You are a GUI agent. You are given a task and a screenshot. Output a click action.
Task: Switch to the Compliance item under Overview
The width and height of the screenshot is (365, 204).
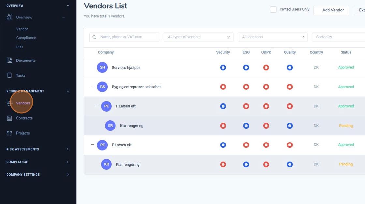click(x=26, y=38)
